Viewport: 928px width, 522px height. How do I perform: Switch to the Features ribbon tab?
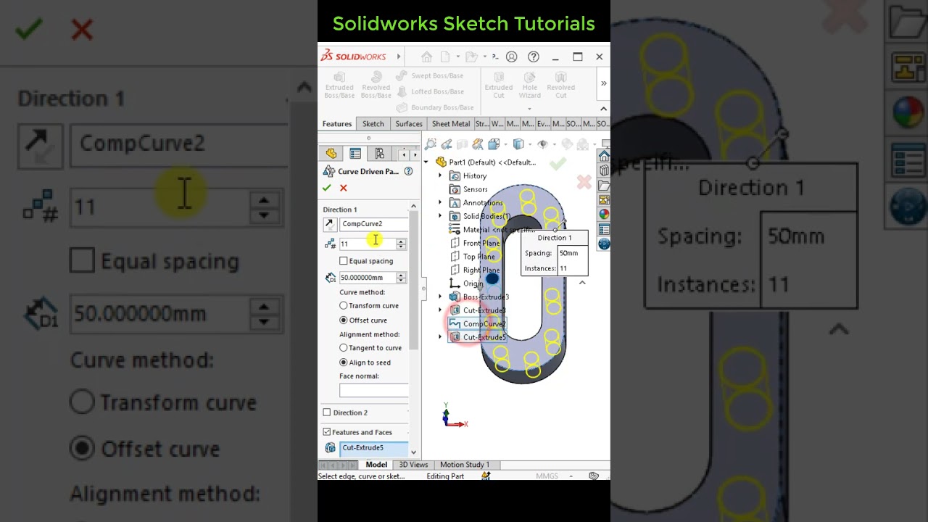(x=337, y=124)
